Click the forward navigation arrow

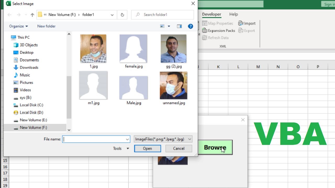(x=18, y=15)
